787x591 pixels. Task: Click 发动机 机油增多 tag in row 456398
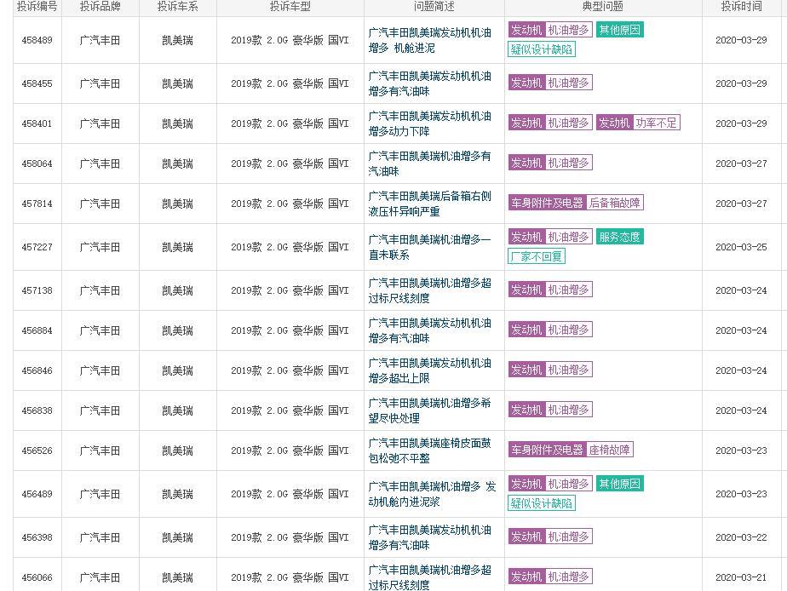pos(550,536)
